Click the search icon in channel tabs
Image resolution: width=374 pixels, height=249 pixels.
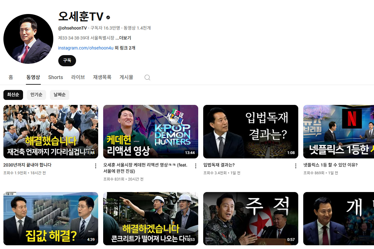[x=147, y=78]
